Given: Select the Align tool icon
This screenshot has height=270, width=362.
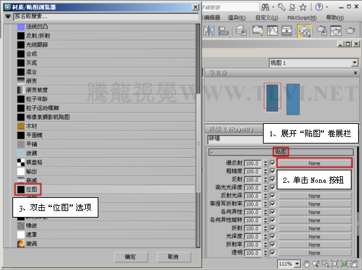Looking at the screenshot, I should click(223, 31).
